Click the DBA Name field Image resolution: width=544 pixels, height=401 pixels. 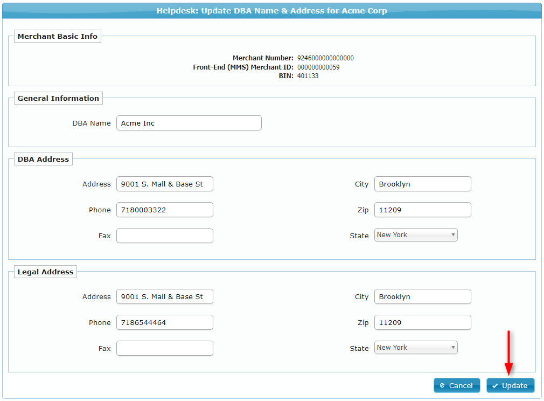pyautogui.click(x=189, y=123)
